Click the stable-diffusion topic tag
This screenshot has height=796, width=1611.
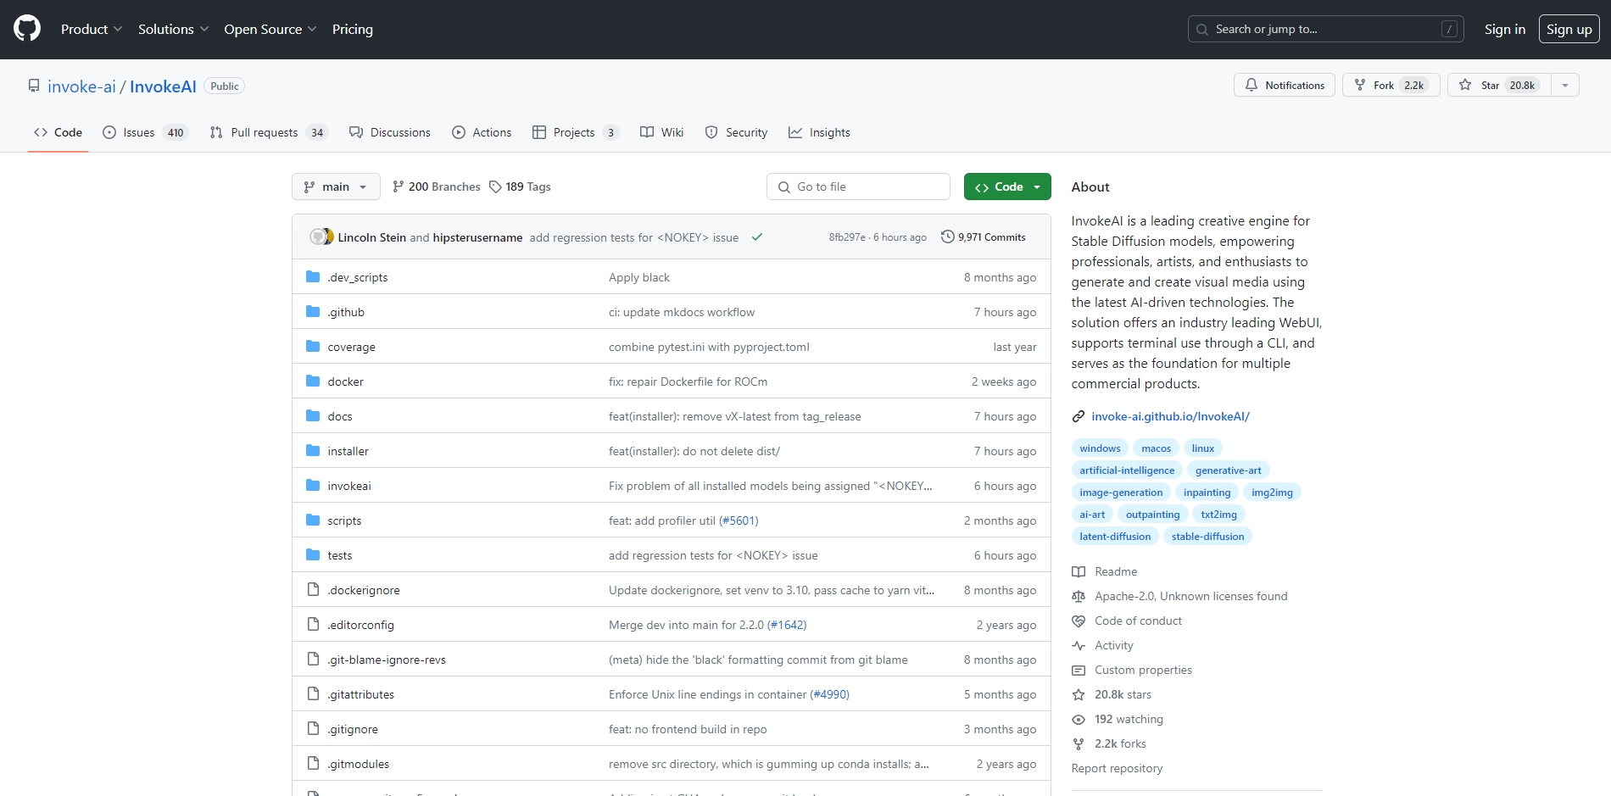[x=1207, y=537]
